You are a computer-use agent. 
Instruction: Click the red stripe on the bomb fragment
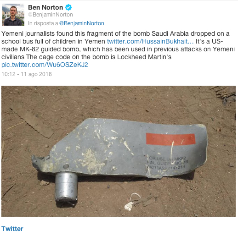tap(171, 139)
